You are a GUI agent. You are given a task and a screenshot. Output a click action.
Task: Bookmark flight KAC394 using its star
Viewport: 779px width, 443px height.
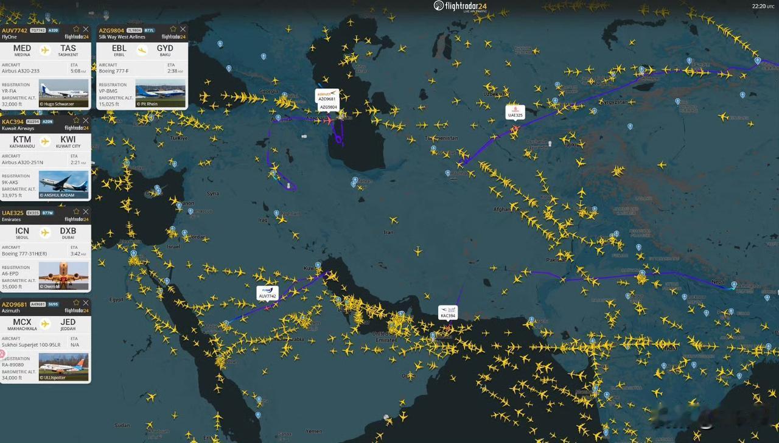tap(76, 120)
